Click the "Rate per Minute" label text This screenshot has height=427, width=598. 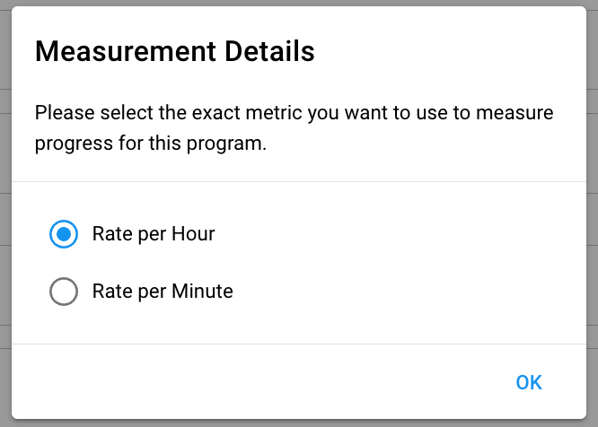(x=163, y=292)
